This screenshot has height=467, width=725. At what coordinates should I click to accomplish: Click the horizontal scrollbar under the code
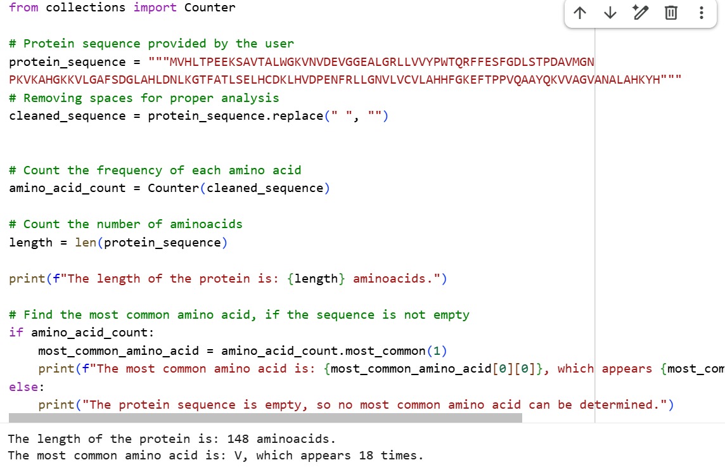tap(265, 418)
